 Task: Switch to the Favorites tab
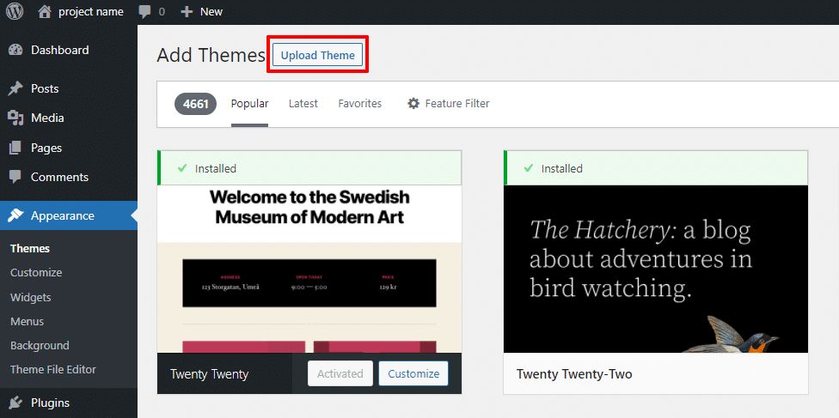[360, 104]
